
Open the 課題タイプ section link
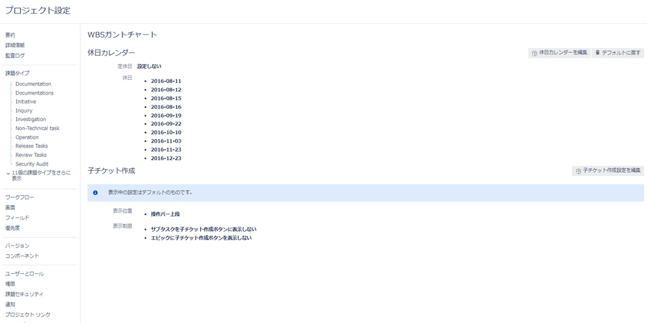17,73
